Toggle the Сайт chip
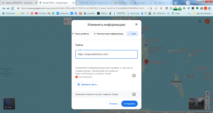Image resolution: width=213 pixels, height=113 pixels. (132, 34)
